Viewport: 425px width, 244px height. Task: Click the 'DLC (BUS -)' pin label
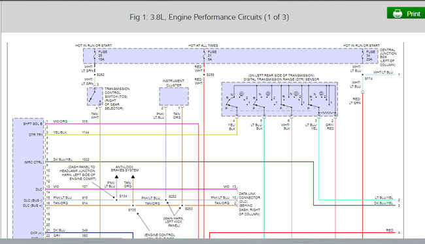[x=33, y=200]
